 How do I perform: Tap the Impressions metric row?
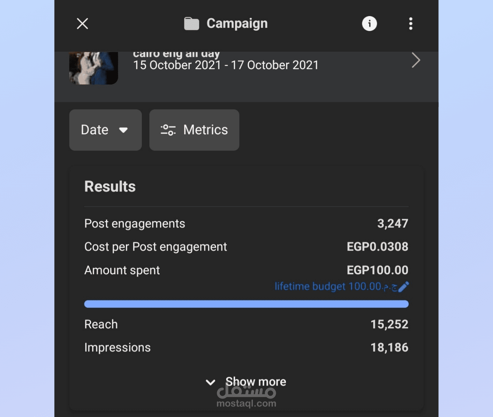point(246,348)
